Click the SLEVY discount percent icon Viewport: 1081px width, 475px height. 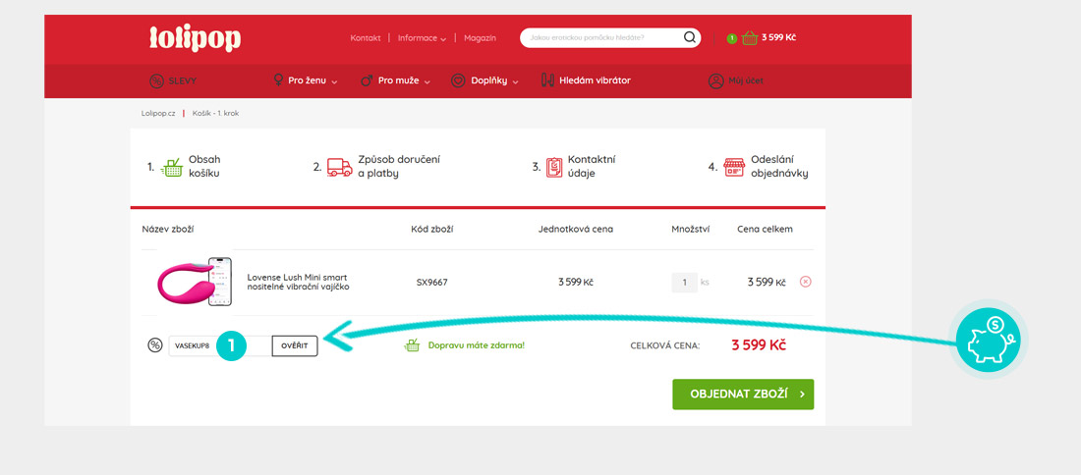(x=155, y=80)
